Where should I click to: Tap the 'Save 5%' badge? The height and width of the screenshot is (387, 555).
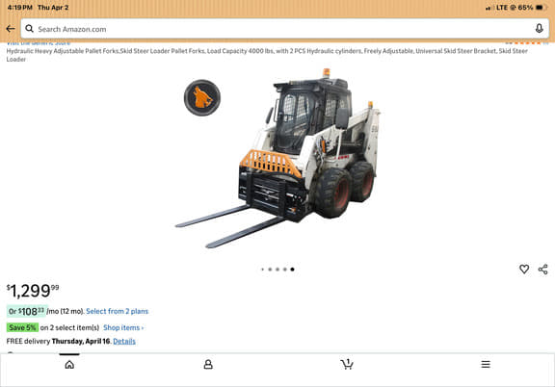click(x=22, y=327)
